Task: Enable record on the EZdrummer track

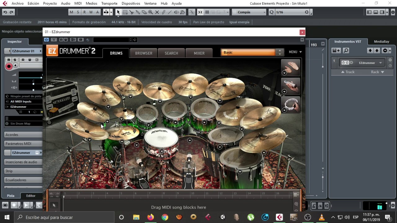Action: (9, 66)
